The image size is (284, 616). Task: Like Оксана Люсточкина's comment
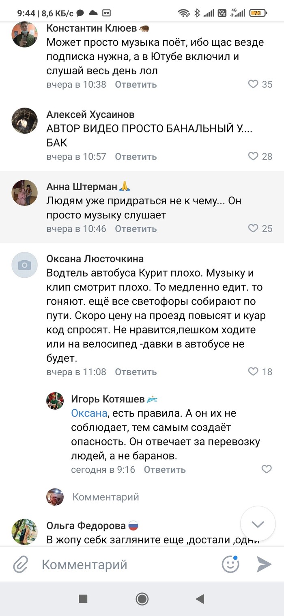point(253,372)
